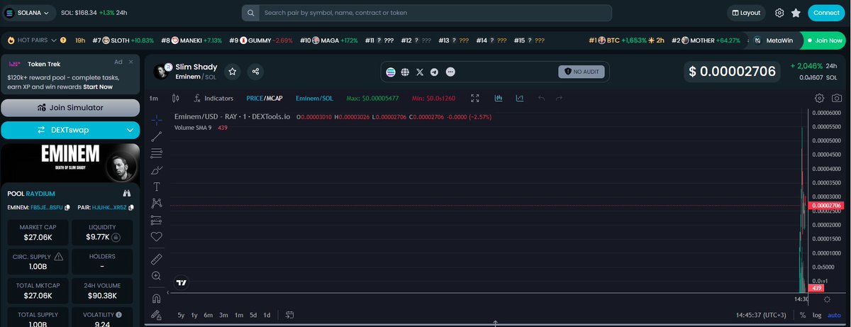Viewport: 851px width, 327px height.
Task: Open chart settings gear icon
Action: pos(820,98)
